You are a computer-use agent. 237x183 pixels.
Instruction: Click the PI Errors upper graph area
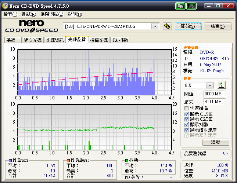pyautogui.click(x=94, y=72)
